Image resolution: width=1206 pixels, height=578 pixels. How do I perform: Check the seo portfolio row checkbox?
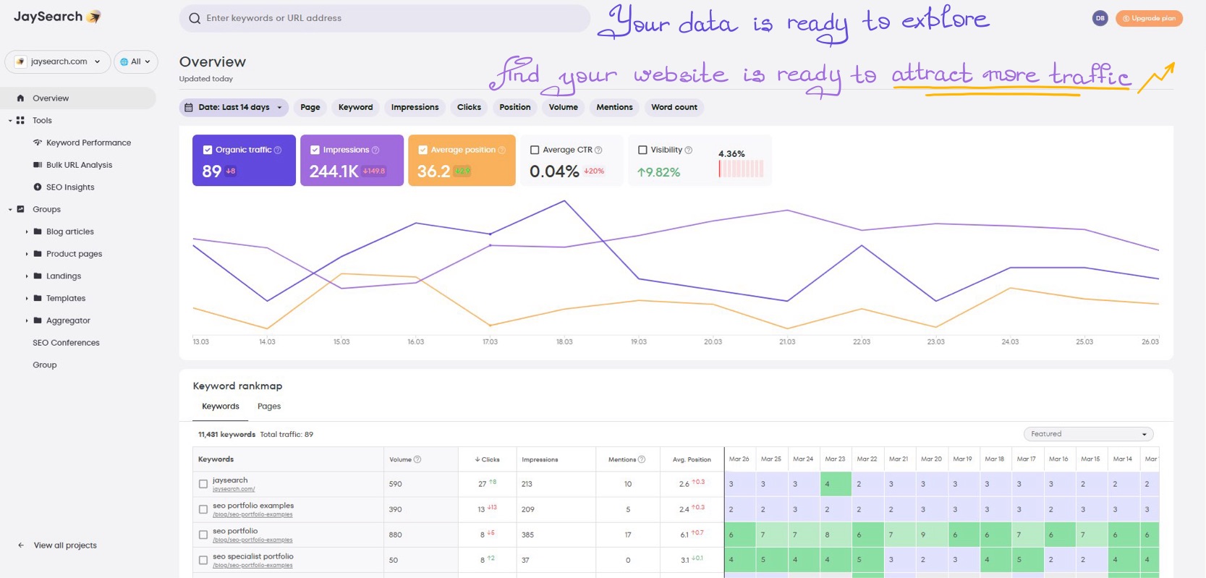click(203, 535)
